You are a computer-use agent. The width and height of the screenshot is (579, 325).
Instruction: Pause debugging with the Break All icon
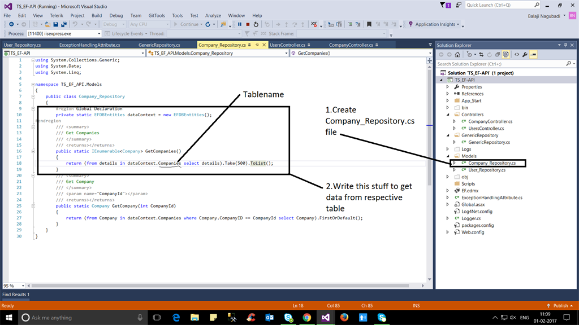point(240,24)
